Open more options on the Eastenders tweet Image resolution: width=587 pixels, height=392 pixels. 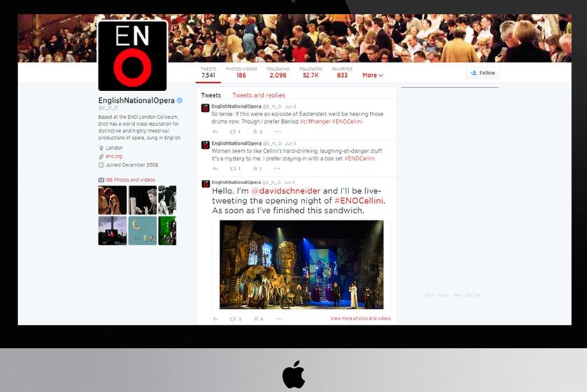277,132
